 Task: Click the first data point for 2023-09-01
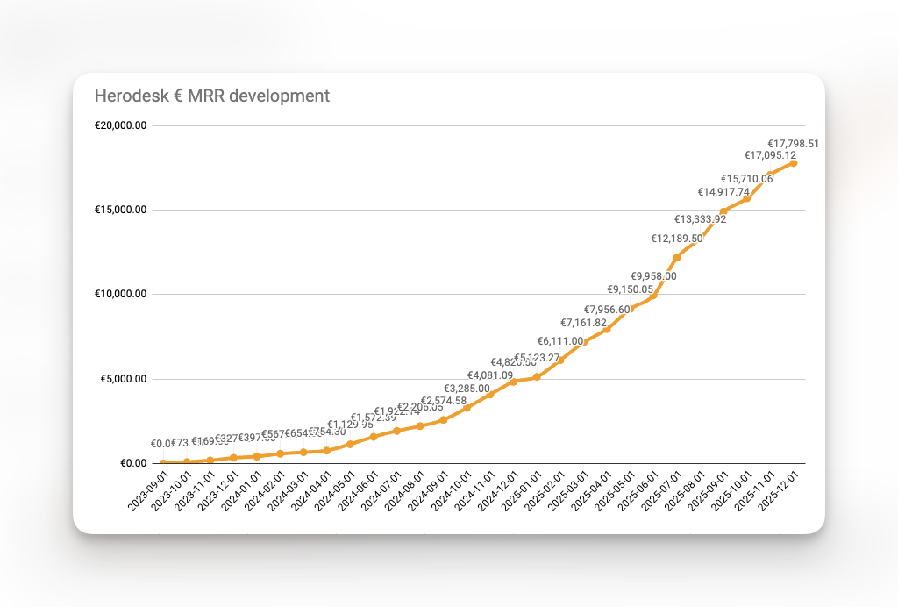[x=163, y=462]
